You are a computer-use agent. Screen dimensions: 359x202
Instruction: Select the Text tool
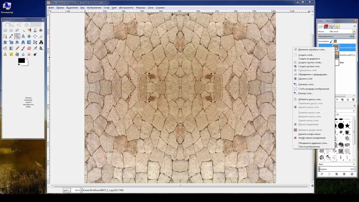[41, 42]
